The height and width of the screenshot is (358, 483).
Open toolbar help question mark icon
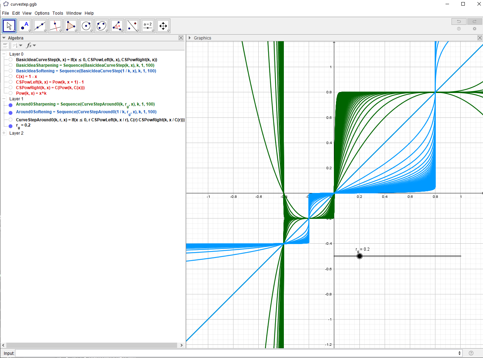(x=459, y=29)
